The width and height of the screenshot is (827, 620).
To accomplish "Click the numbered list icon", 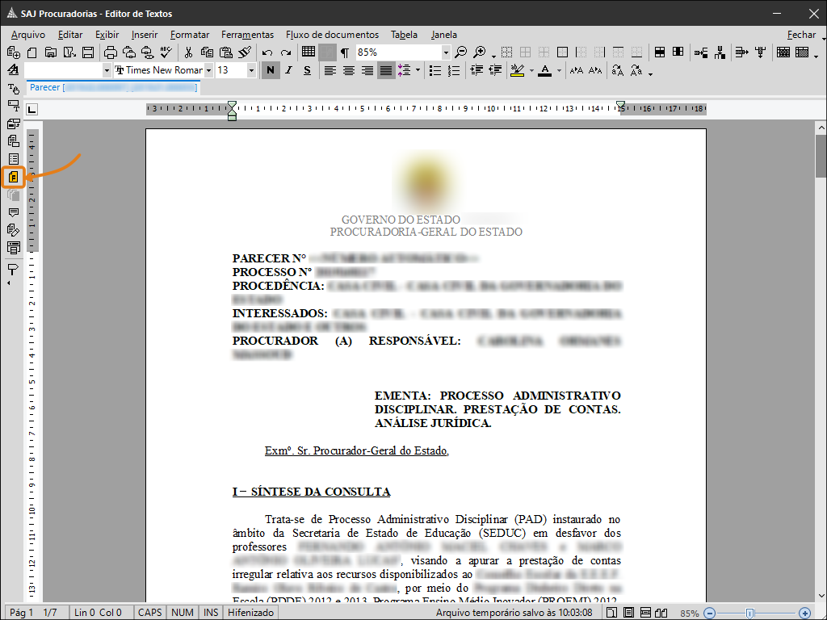I will [454, 70].
